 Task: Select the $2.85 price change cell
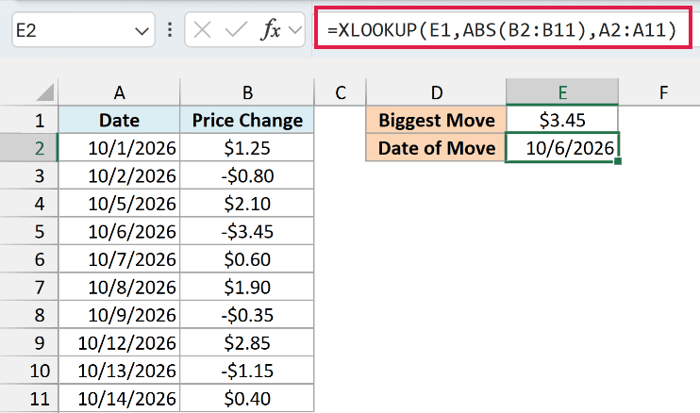point(247,342)
